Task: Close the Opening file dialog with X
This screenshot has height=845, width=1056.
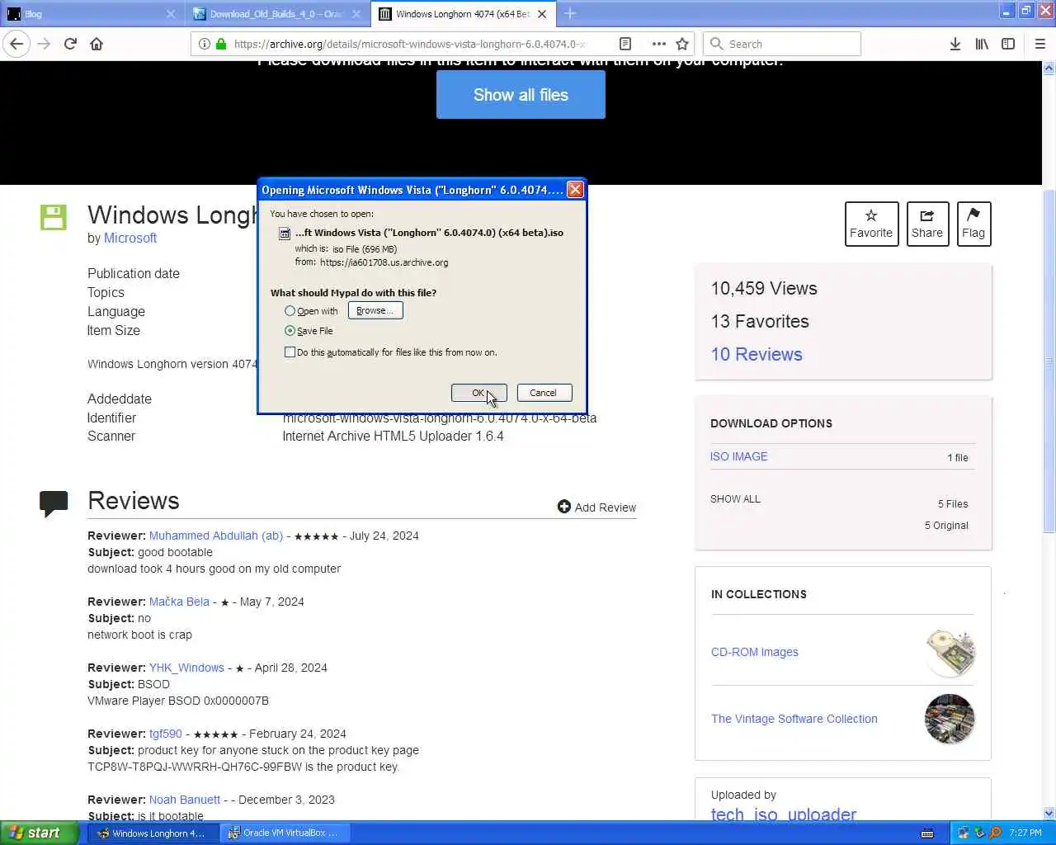Action: pyautogui.click(x=575, y=190)
